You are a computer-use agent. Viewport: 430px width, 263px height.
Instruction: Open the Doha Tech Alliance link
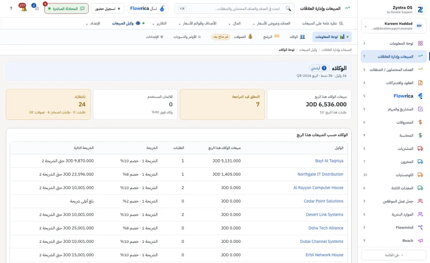click(326, 228)
